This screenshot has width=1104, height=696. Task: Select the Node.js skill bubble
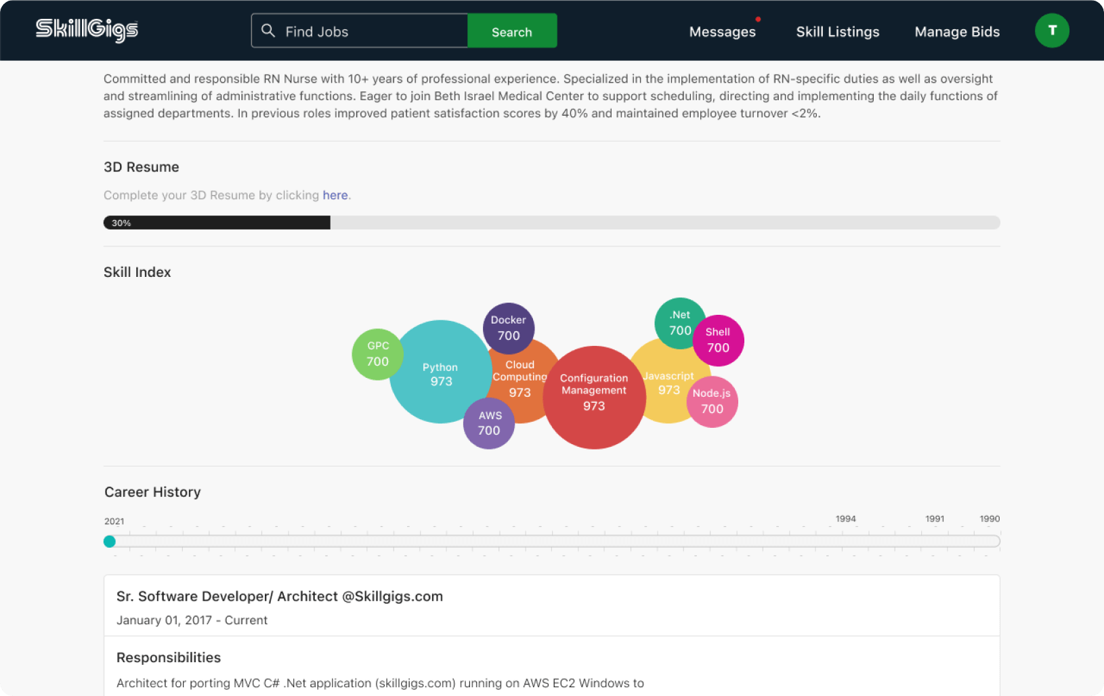(713, 402)
